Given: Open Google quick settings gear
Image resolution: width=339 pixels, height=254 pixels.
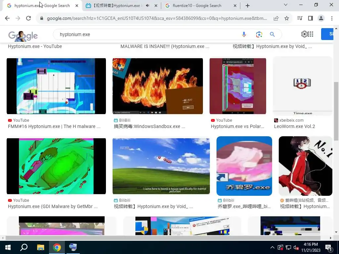Looking at the screenshot, I should click(305, 34).
